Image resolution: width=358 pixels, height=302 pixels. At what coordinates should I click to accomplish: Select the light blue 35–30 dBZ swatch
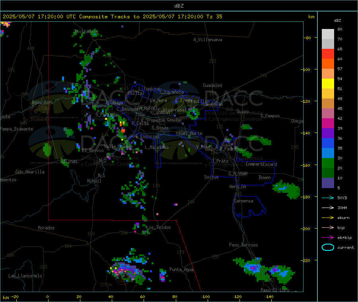(328, 153)
